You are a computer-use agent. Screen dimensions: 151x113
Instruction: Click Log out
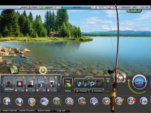click(x=61, y=110)
